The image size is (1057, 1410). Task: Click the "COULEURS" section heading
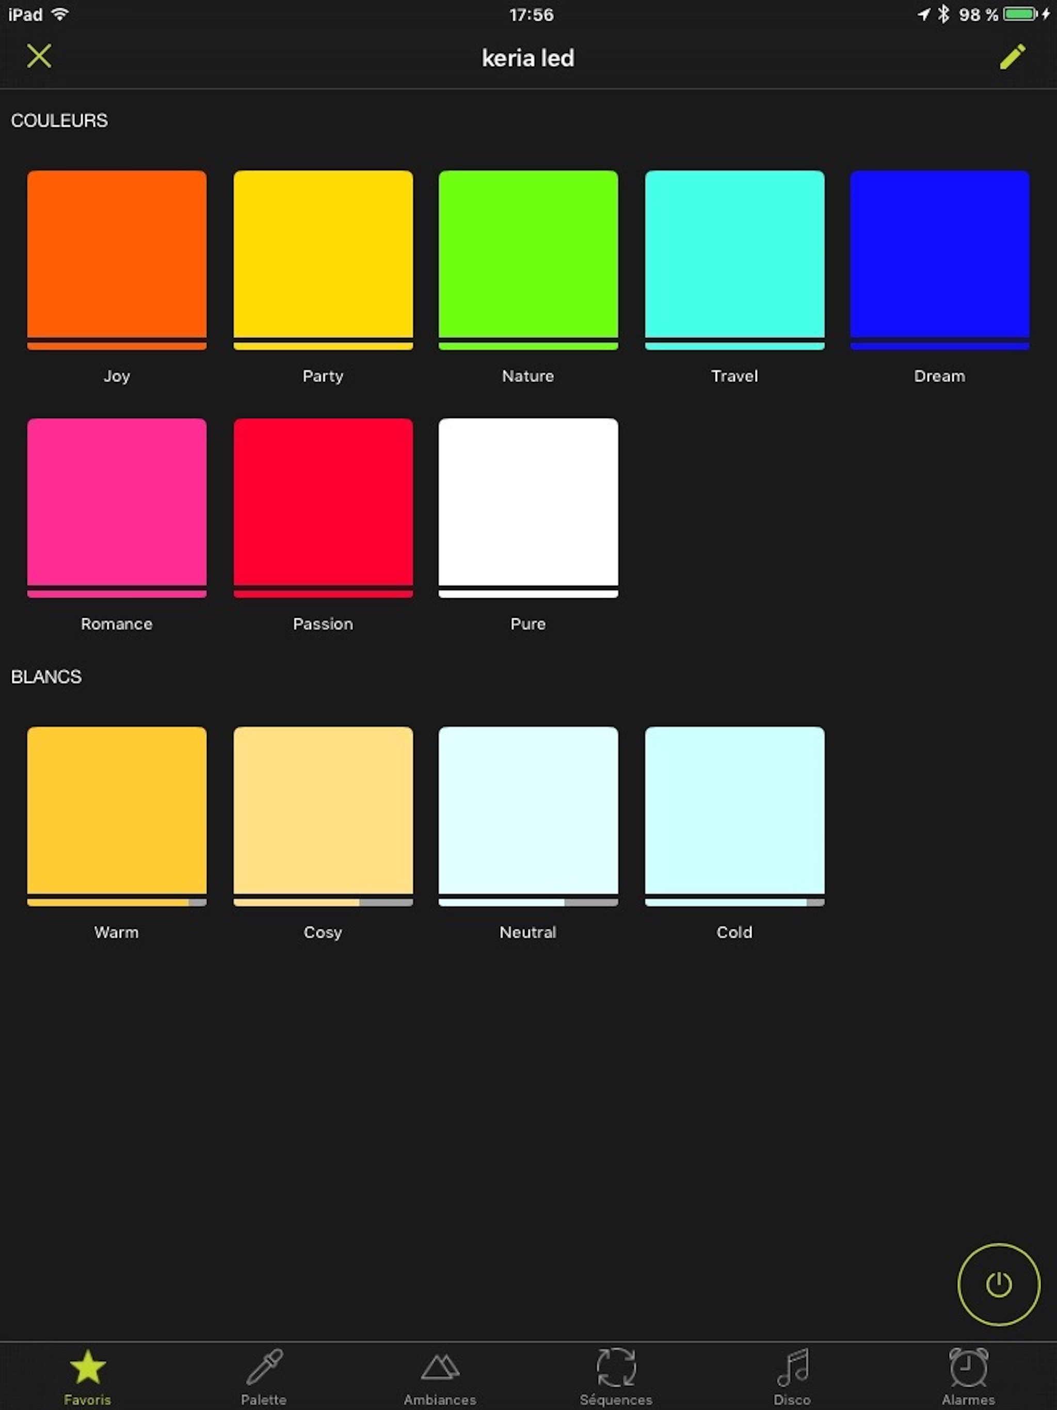tap(59, 120)
